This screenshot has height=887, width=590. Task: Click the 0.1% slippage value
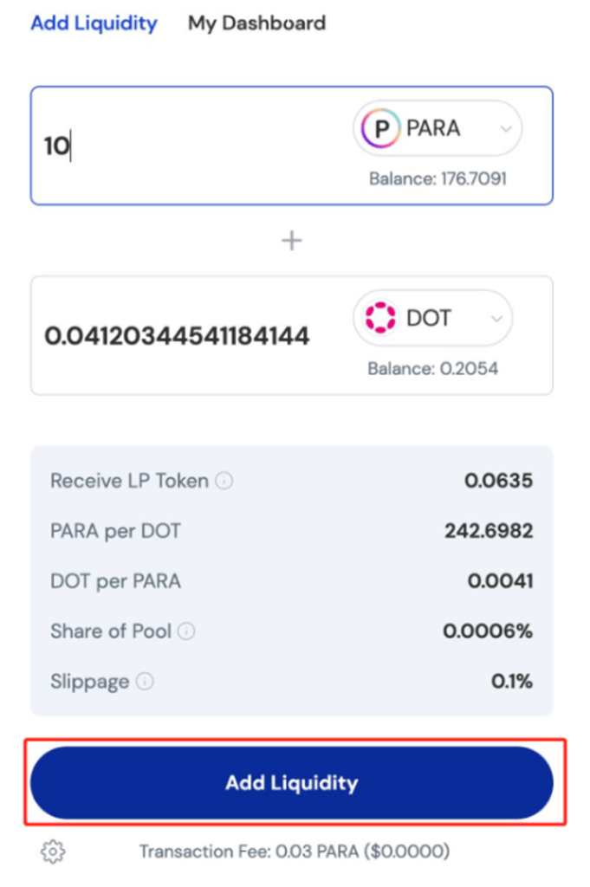coord(511,682)
